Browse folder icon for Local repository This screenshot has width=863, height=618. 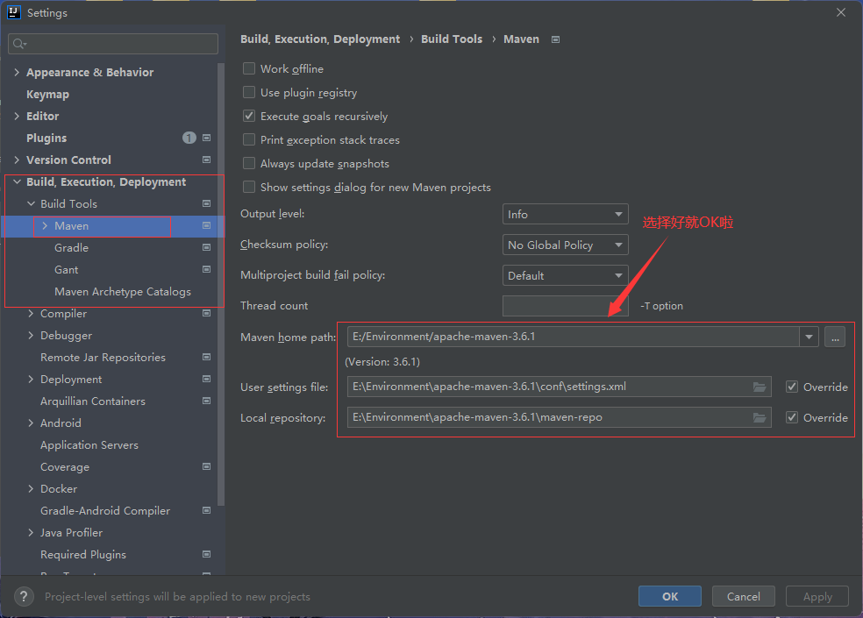760,417
